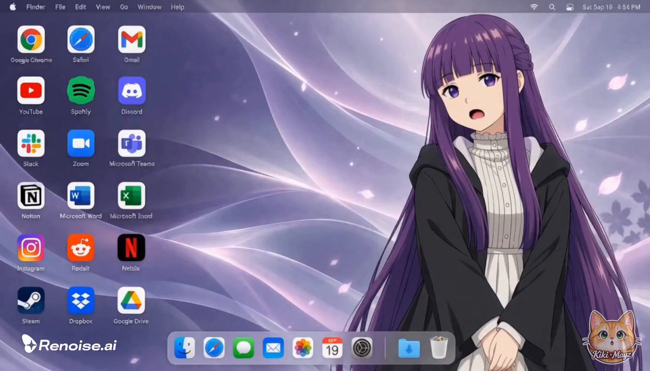Open the Discord desktop icon
The height and width of the screenshot is (371, 650).
pyautogui.click(x=132, y=90)
